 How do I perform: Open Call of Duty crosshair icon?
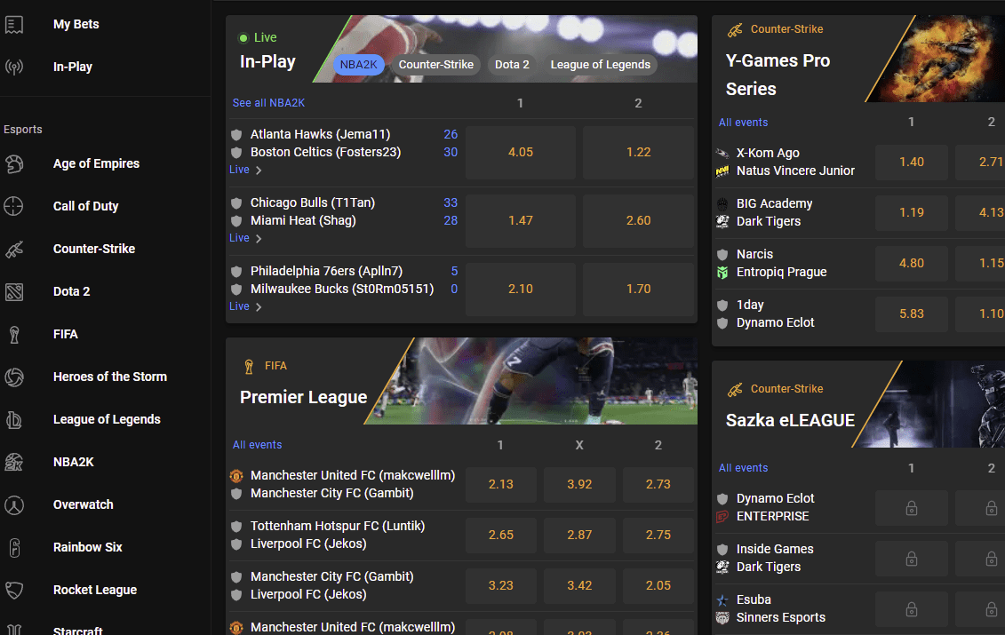14,206
